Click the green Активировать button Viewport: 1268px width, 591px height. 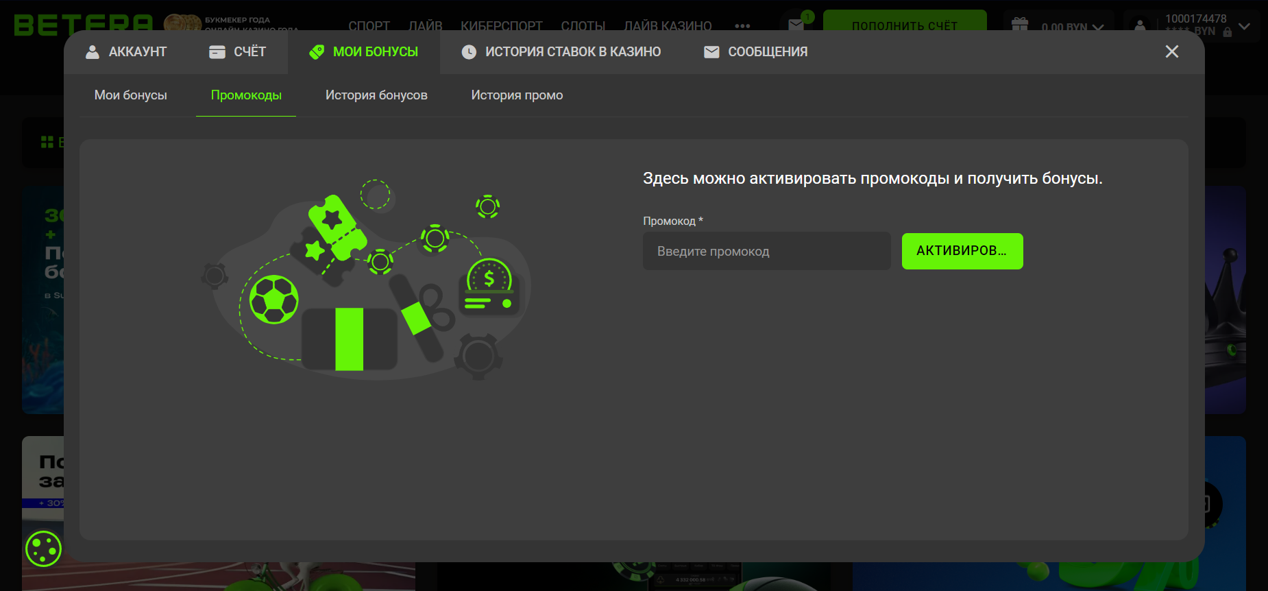click(x=962, y=251)
